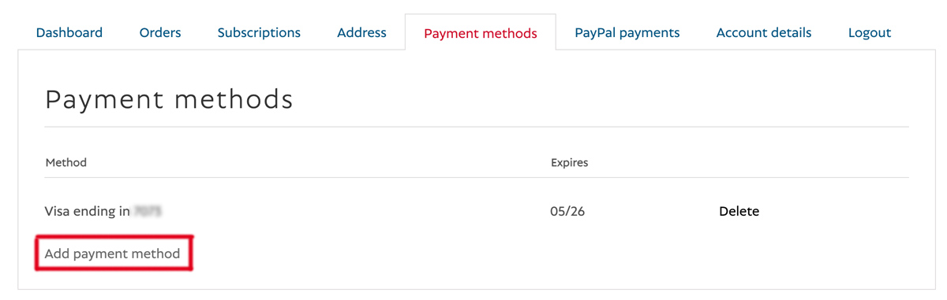
Task: Open the Dashboard tab
Action: [x=69, y=32]
